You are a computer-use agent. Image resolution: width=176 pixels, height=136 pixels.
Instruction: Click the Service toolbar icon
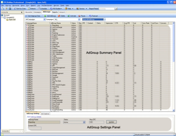tap(80, 9)
